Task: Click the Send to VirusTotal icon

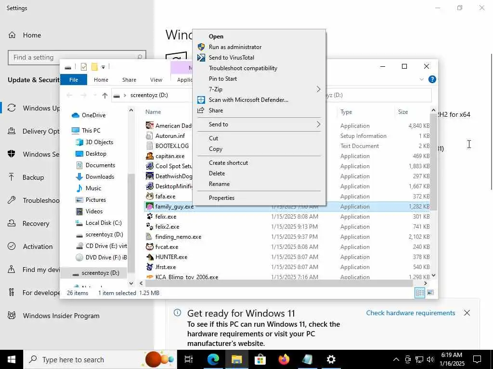Action: [x=201, y=58]
